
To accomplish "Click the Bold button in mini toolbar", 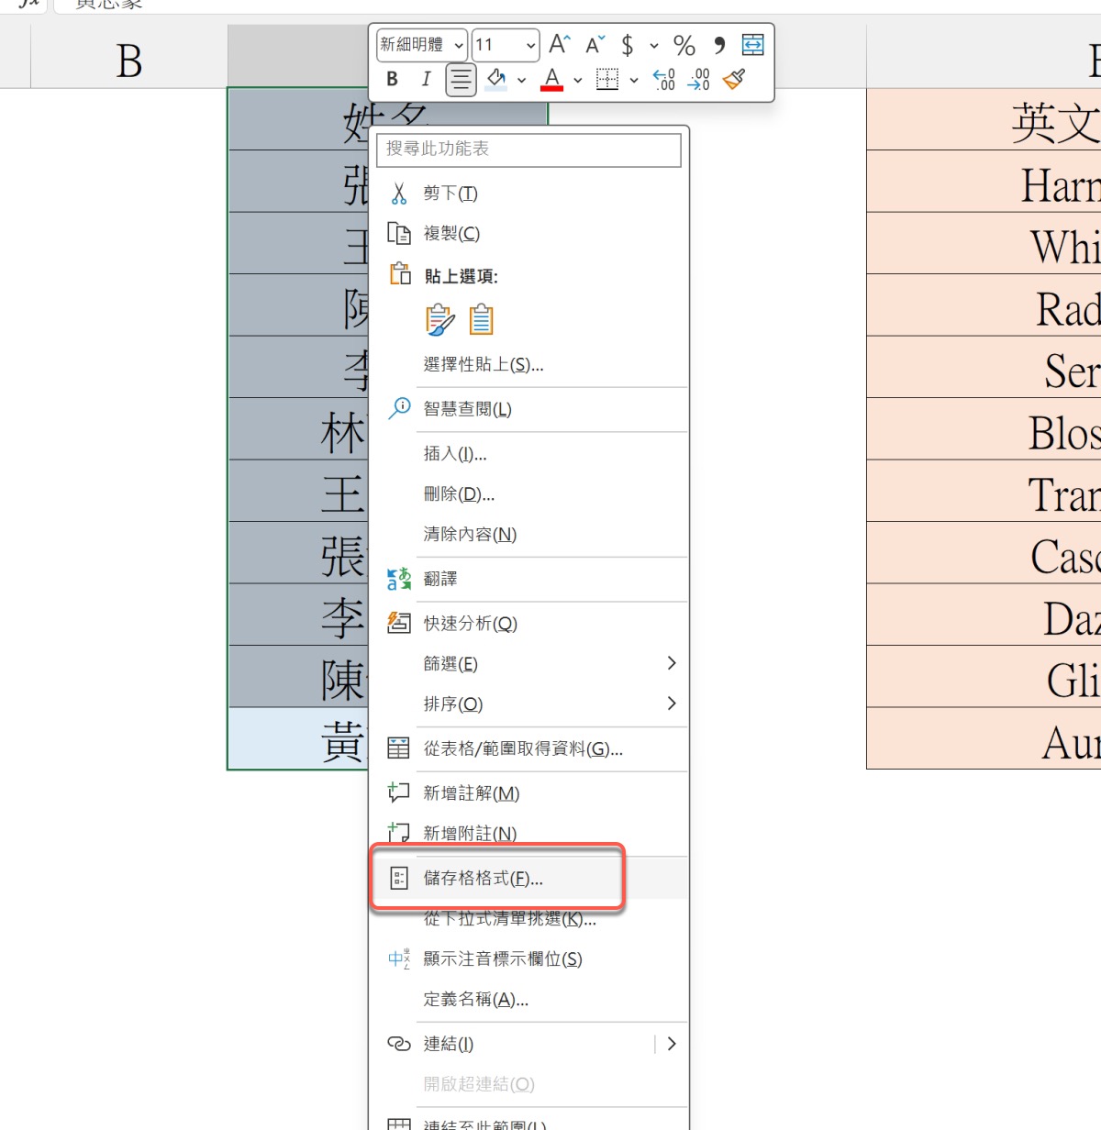I will (x=393, y=80).
